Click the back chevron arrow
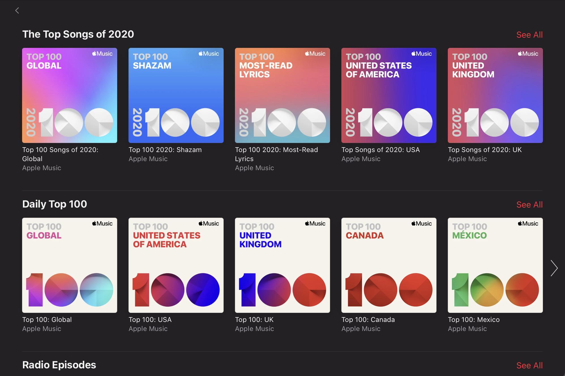Screen dimensions: 565x376 (17, 11)
